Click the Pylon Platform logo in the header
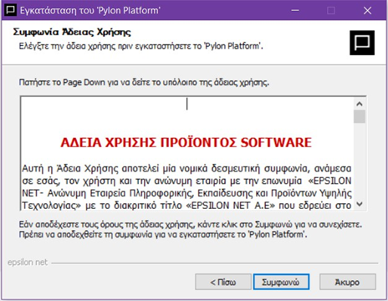This screenshot has width=388, height=301. (x=362, y=43)
